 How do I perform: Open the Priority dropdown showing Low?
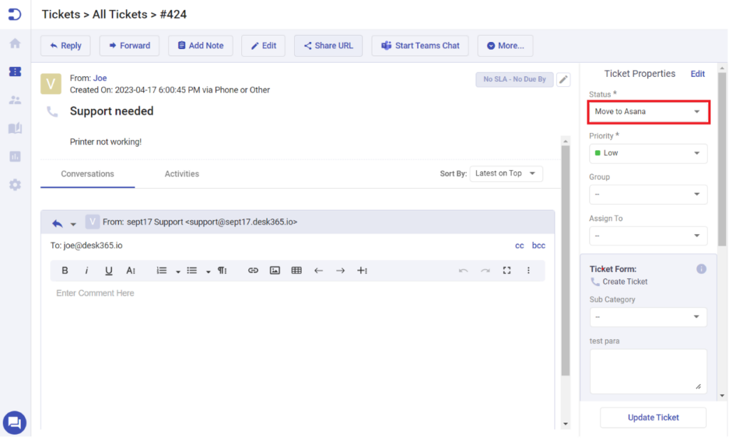(648, 153)
